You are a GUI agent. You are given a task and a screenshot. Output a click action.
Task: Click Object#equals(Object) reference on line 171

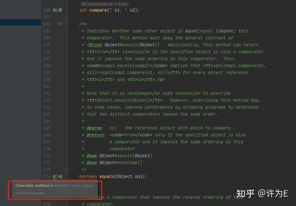point(126,156)
